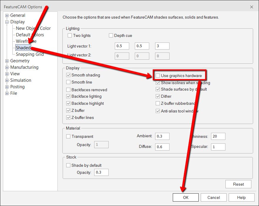Expand the Geometry tree node
The width and height of the screenshot is (259, 206).
(7, 61)
